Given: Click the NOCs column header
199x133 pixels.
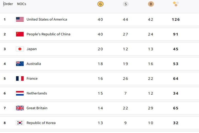Looking at the screenshot, I should click(x=22, y=4).
